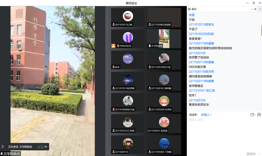
Task: Click the avatar of 赵卓 participant
Action: click(128, 58)
